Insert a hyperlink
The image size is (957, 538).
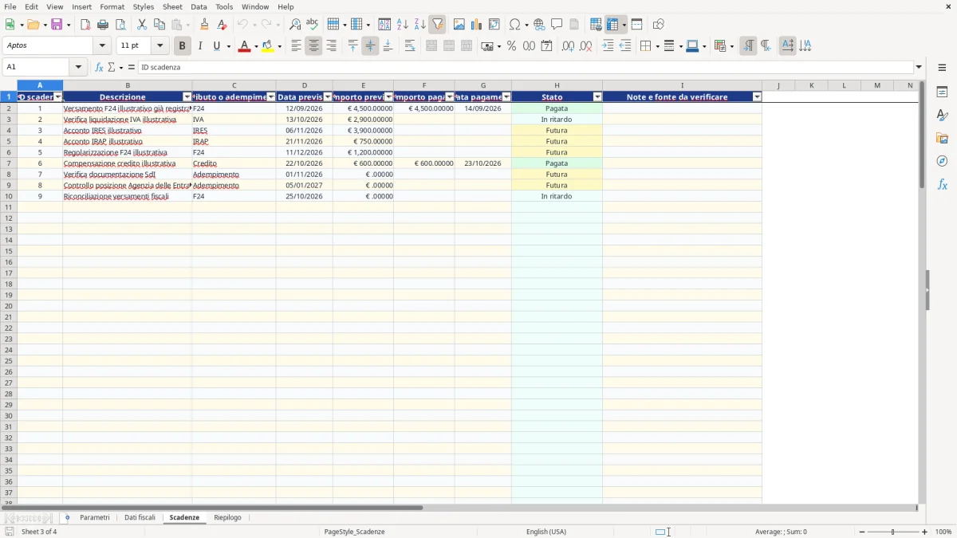pos(539,25)
